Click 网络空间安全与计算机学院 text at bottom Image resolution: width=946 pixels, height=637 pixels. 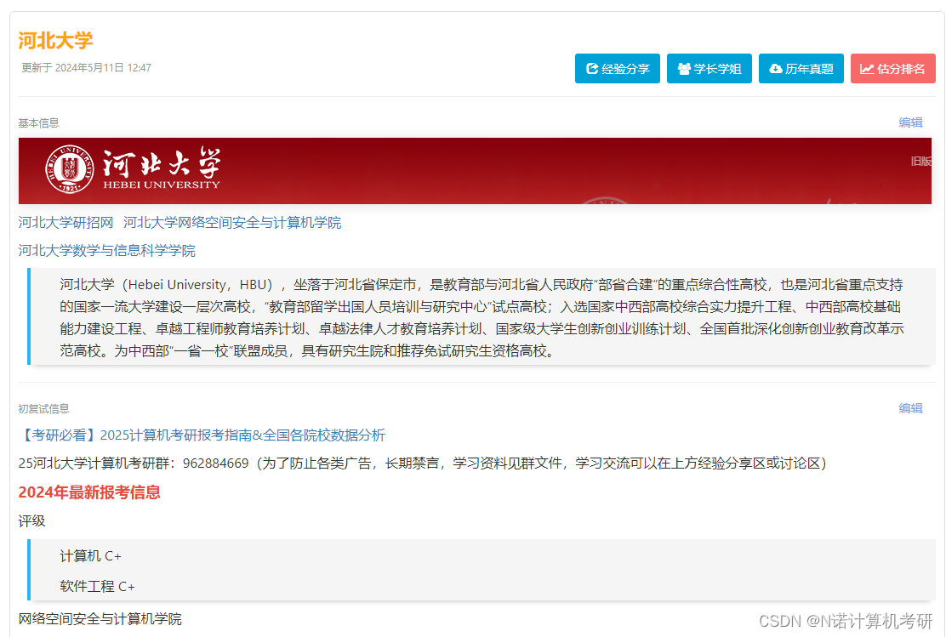click(100, 619)
